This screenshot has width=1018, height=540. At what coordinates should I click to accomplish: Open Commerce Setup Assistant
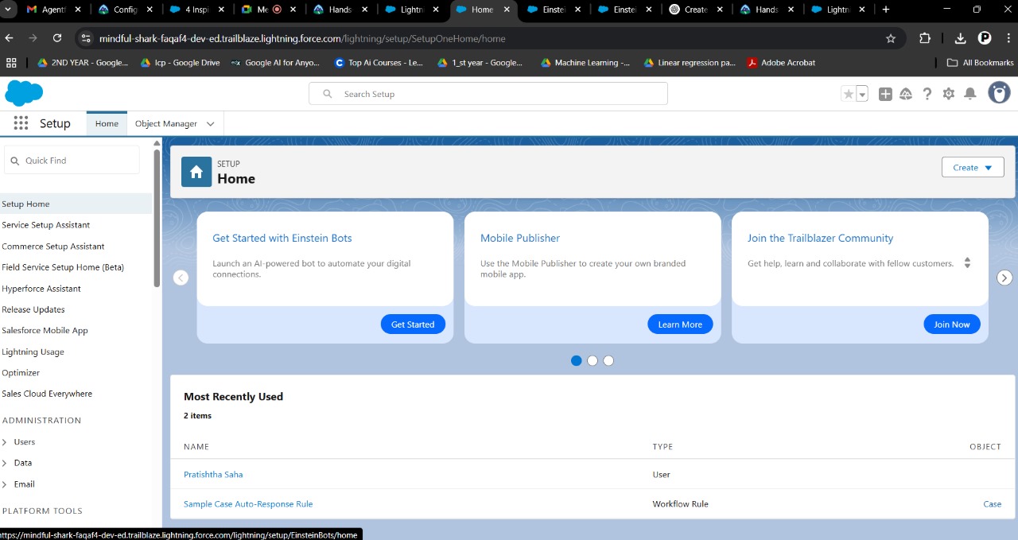[52, 247]
